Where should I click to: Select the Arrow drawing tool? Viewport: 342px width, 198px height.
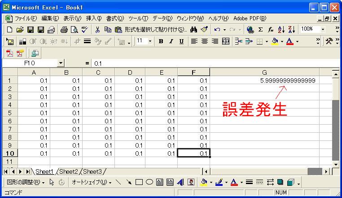[x=129, y=182]
